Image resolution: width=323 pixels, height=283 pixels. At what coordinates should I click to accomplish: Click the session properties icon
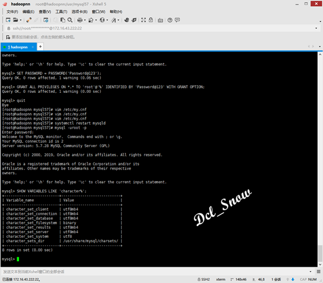pos(46,20)
